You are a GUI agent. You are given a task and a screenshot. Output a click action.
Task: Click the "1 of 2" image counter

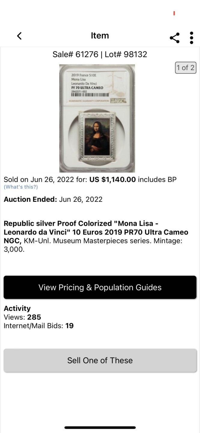(x=186, y=68)
